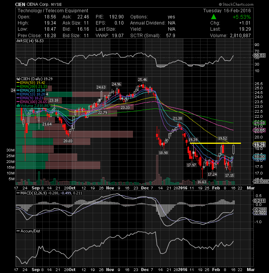Click the green 21.33 EMA tag on price axis
This screenshot has height=273, width=269.
tap(259, 123)
